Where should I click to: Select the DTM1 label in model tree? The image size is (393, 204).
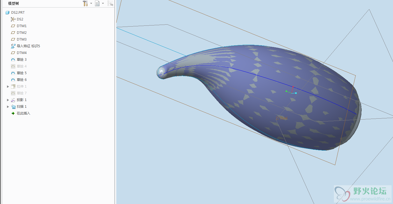(22, 26)
